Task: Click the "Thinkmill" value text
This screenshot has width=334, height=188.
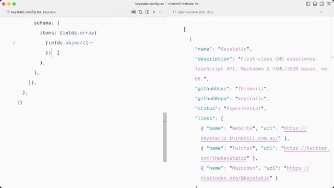Action: tap(251, 89)
